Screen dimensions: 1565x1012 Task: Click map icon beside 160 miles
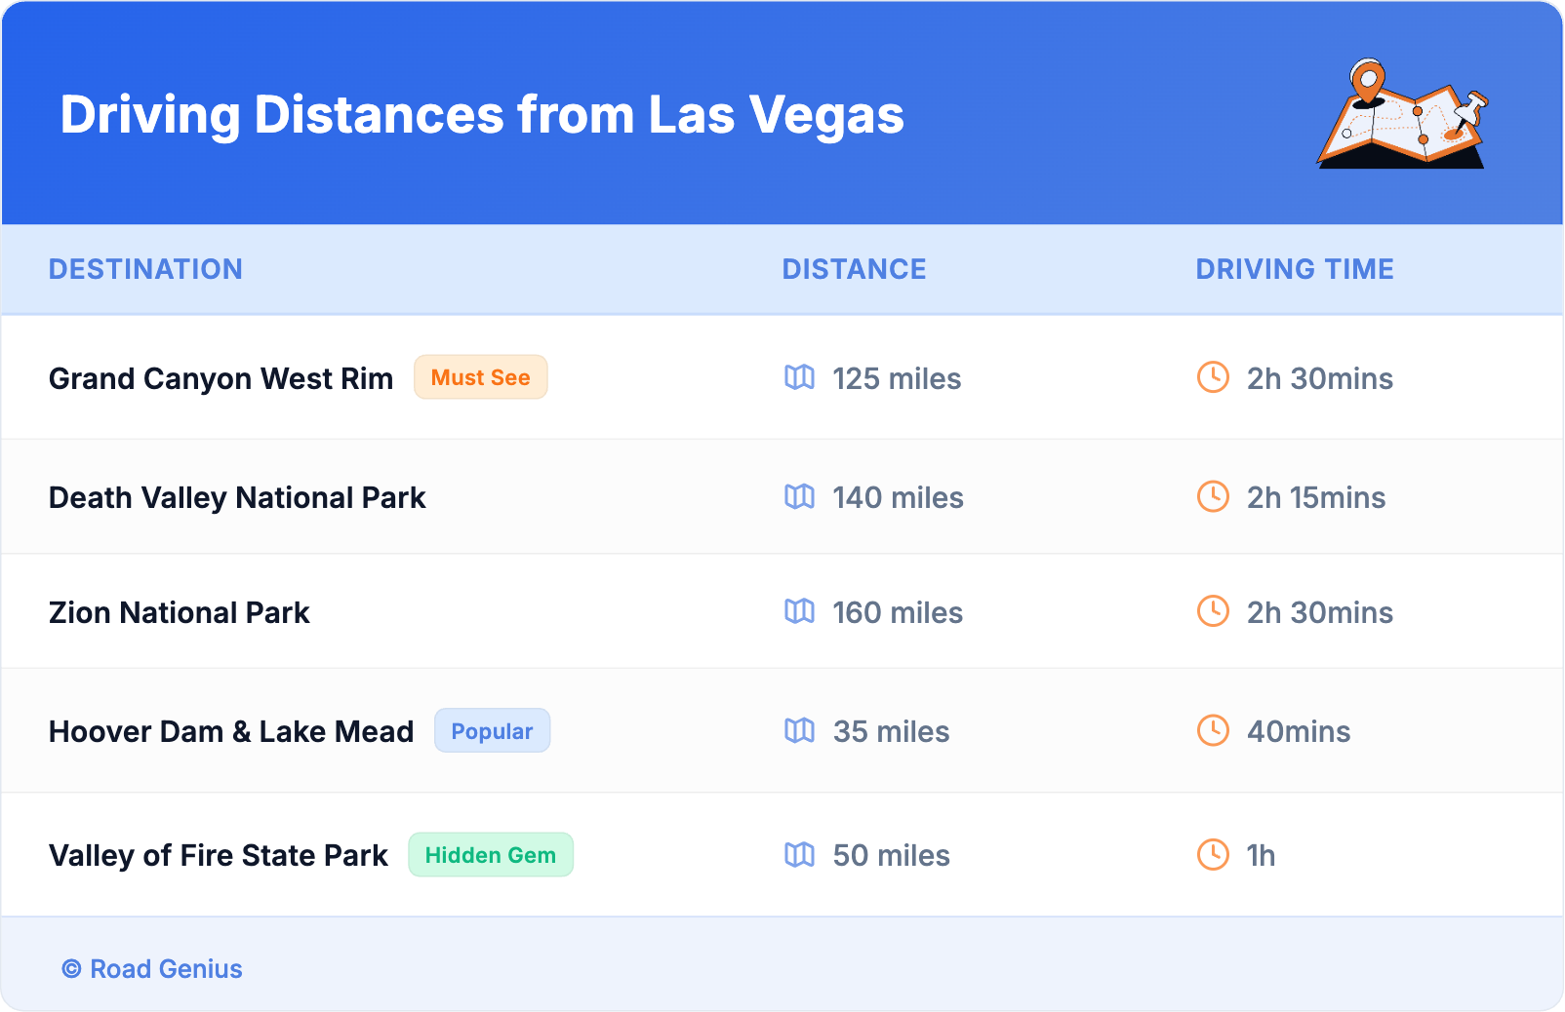[x=799, y=611]
